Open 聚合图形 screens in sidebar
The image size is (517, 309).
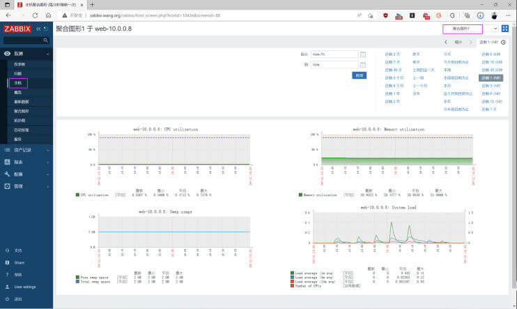(22, 111)
